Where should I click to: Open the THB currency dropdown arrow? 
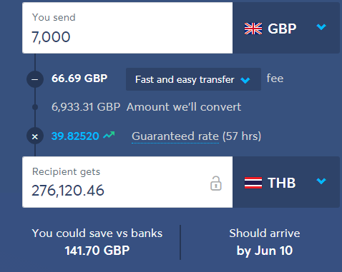(321, 181)
